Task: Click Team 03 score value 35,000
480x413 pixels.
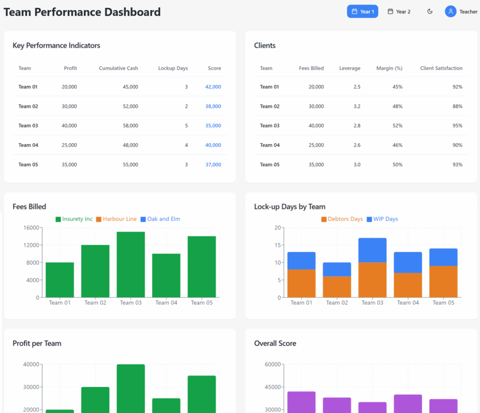Action: 213,126
